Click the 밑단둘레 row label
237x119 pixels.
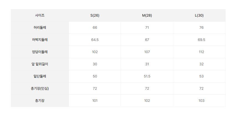[40, 76]
